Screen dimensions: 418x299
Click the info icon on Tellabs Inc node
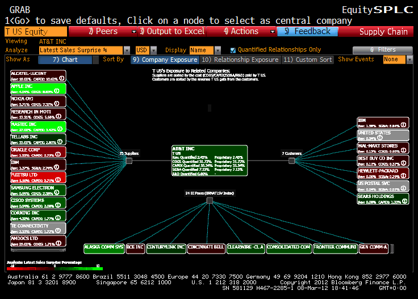coord(60,142)
